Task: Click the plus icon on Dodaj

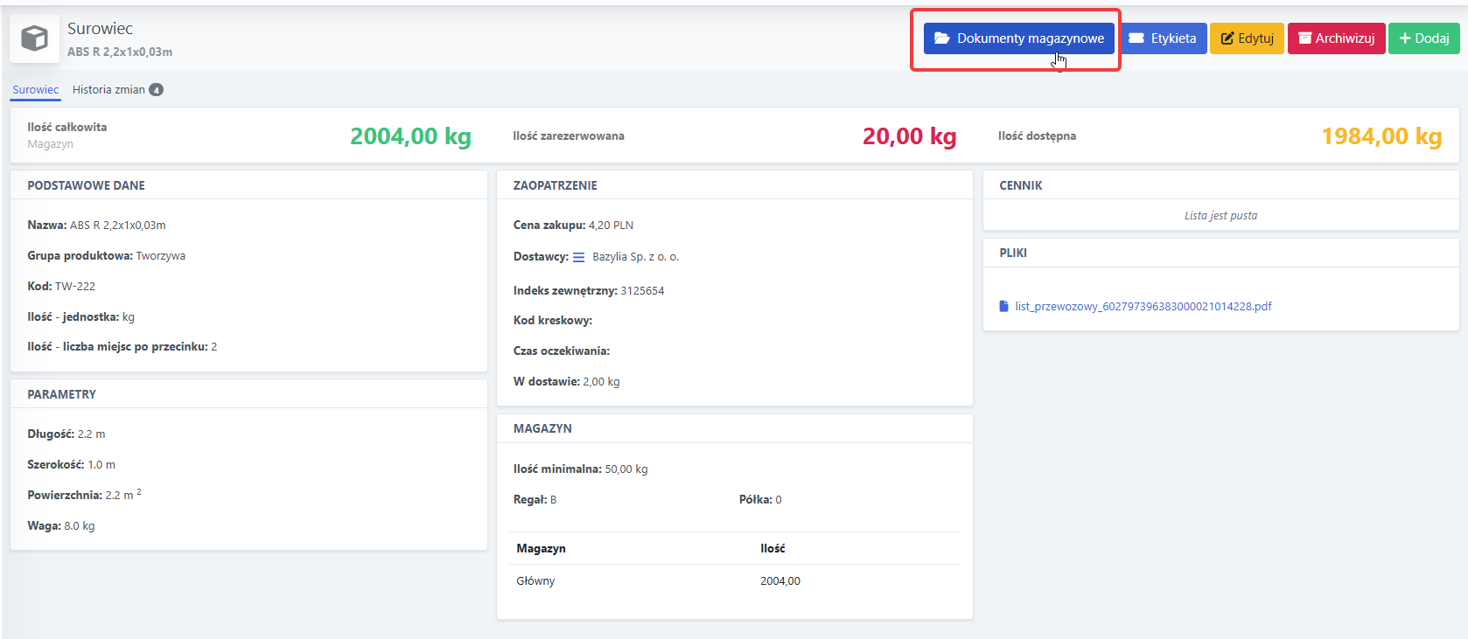Action: point(1405,38)
